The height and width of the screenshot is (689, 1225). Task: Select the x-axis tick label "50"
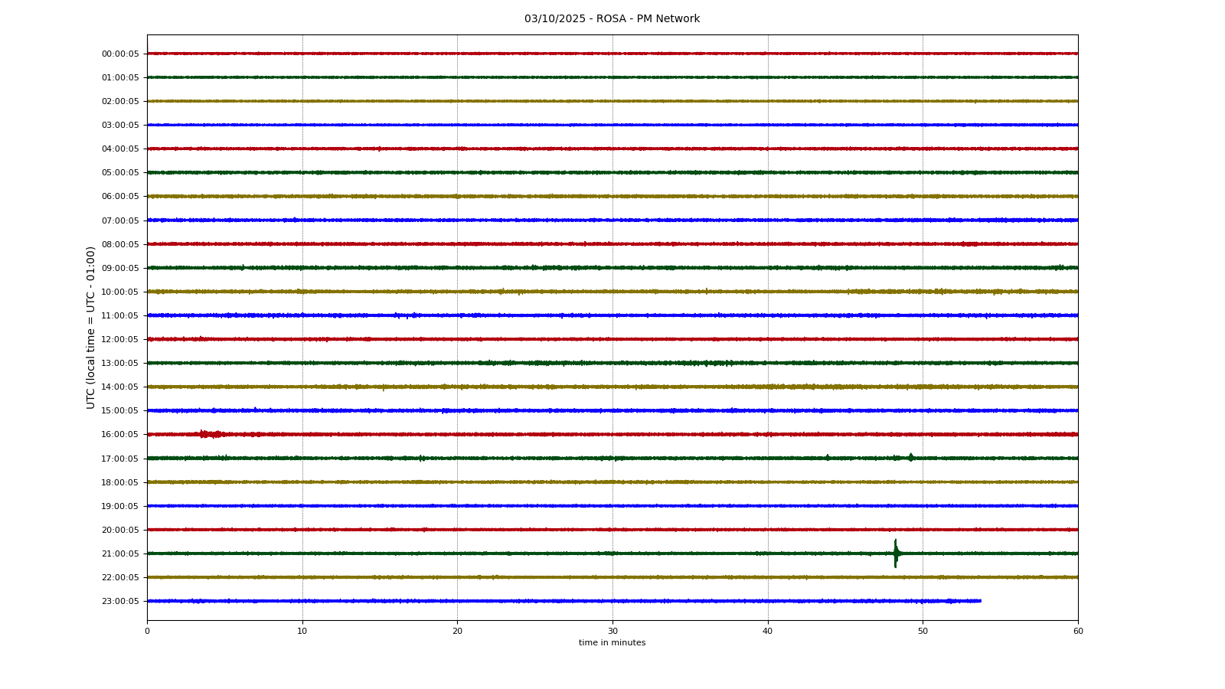923,631
